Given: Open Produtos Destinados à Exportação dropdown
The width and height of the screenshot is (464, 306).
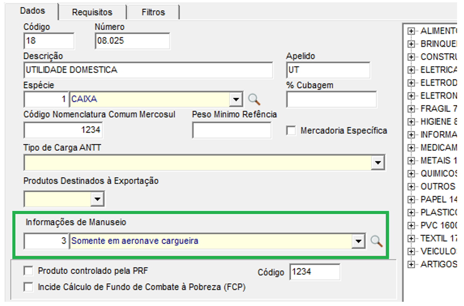Looking at the screenshot, I should click(x=97, y=199).
